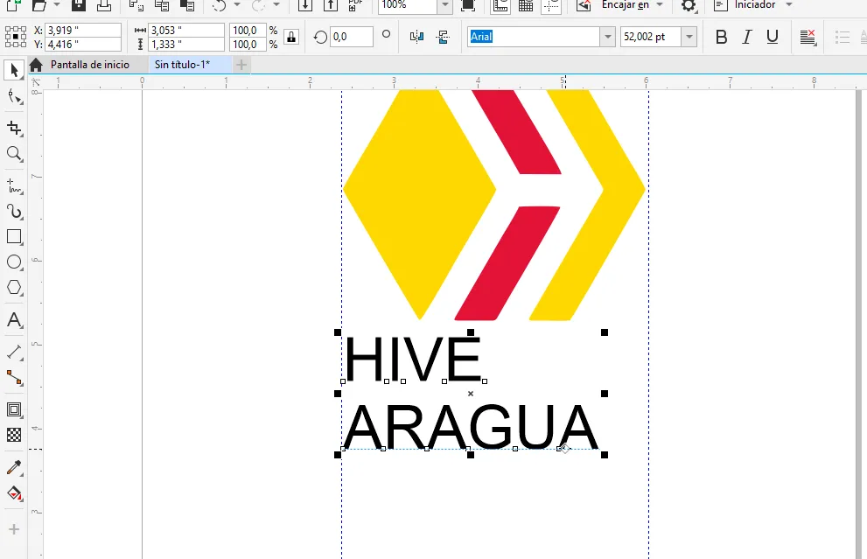867x559 pixels.
Task: Select the Pick tool arrow
Action: [14, 70]
